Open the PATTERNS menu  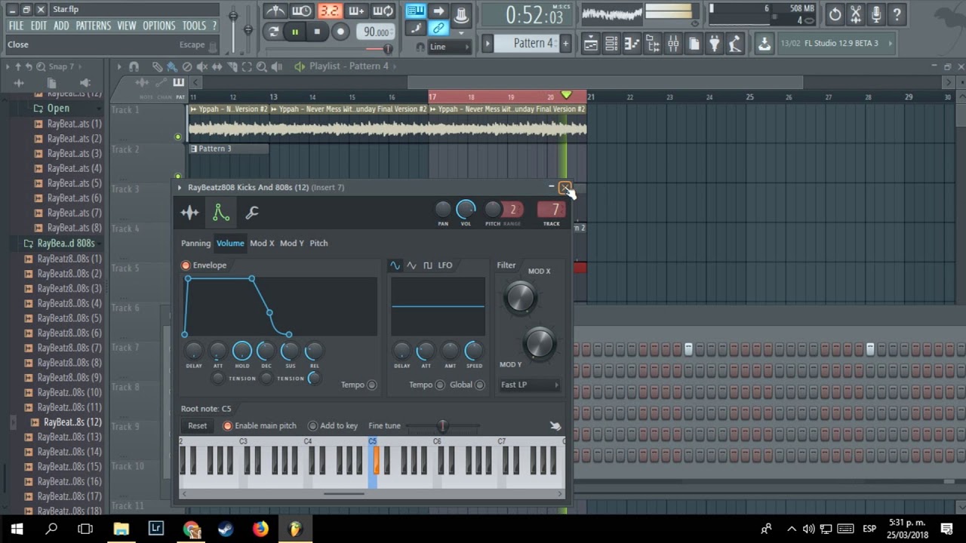[x=94, y=26]
